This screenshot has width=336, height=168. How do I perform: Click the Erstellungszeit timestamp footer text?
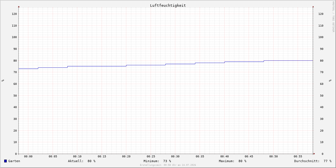(x=168, y=165)
